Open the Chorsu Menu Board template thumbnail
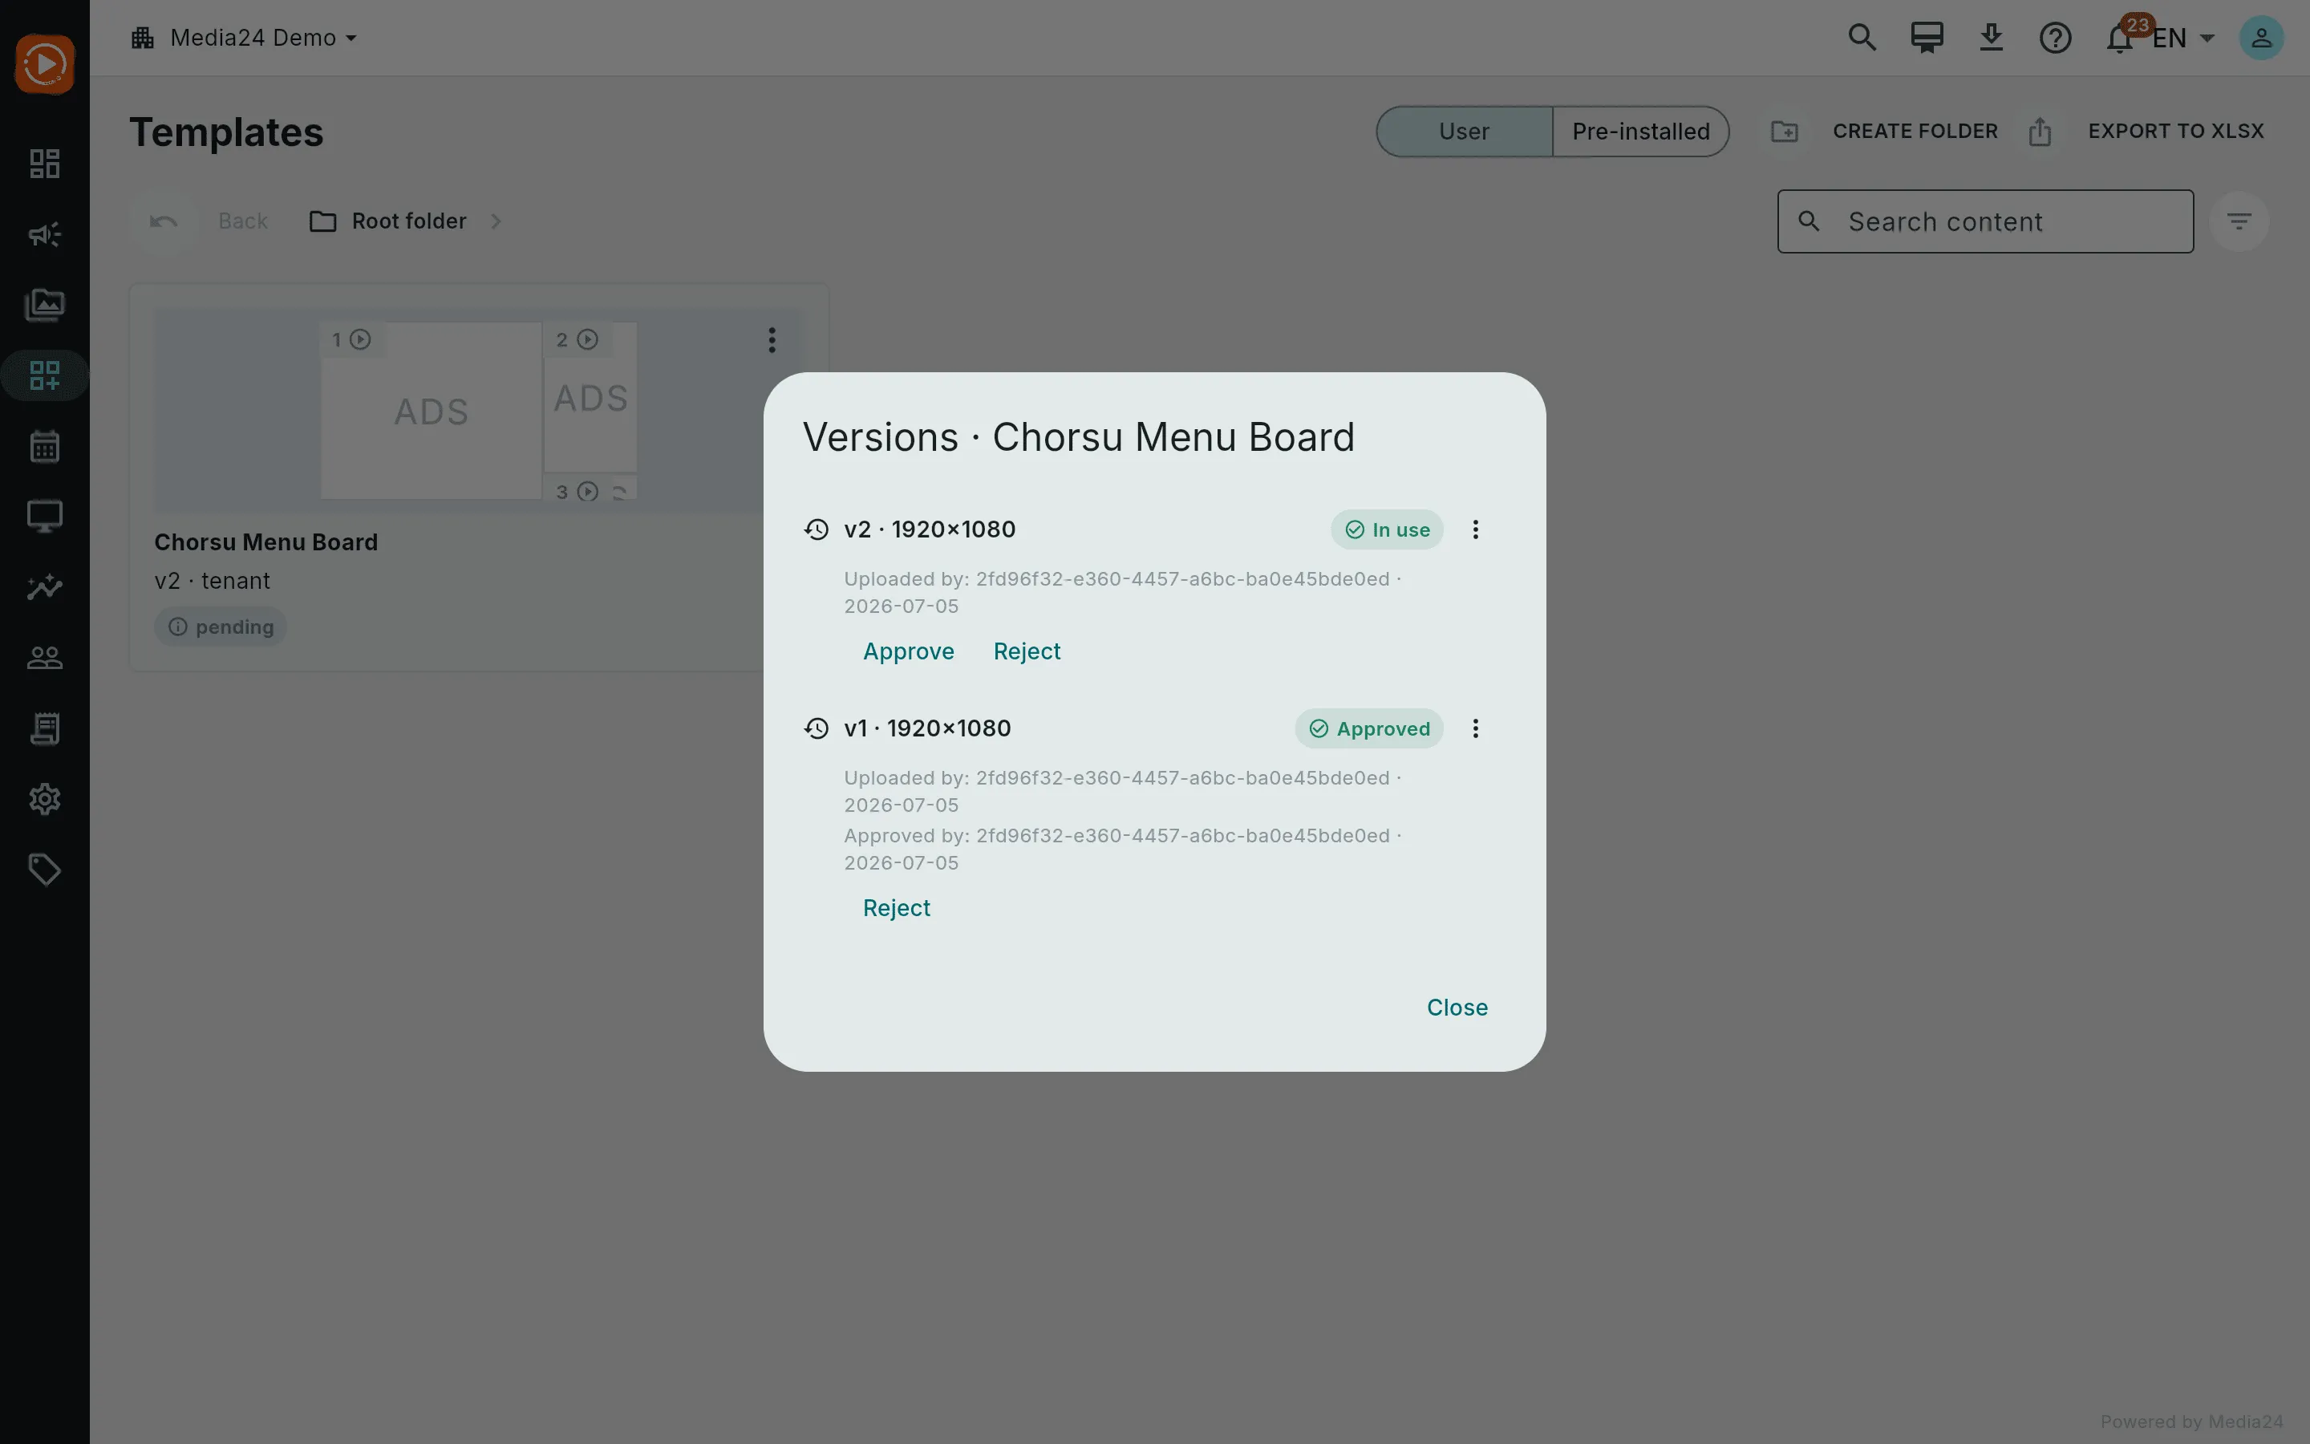 click(479, 410)
